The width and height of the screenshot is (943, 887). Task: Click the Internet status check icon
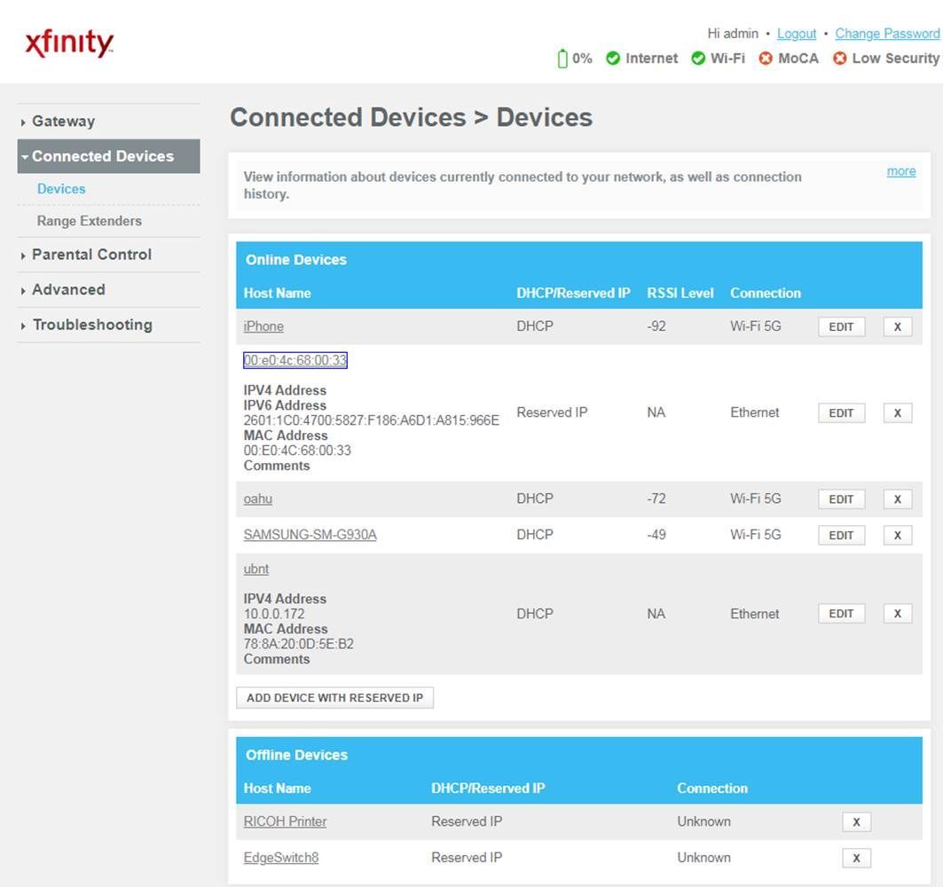click(612, 59)
